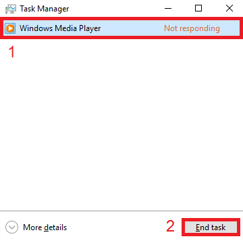The height and width of the screenshot is (243, 243).
Task: Maximize the Task Manager window
Action: pyautogui.click(x=198, y=9)
